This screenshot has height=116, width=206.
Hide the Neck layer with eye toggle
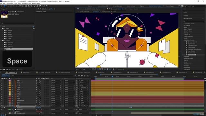[x=1, y=97]
